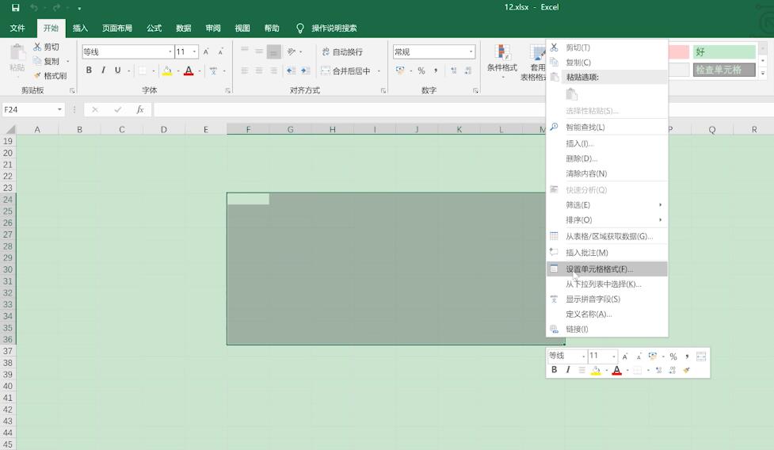Choose 插入(I)... in context menu
Viewport: 774px width, 450px height.
[x=607, y=143]
